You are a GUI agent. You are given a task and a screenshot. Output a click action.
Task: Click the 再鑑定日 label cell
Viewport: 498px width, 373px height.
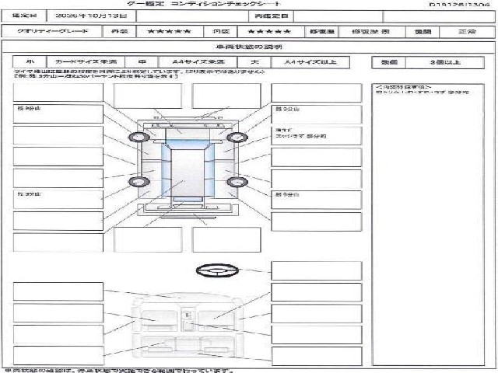[x=271, y=16]
